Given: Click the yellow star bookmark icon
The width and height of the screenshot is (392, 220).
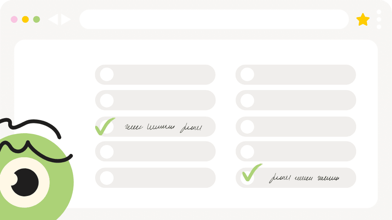Looking at the screenshot, I should coord(363,20).
